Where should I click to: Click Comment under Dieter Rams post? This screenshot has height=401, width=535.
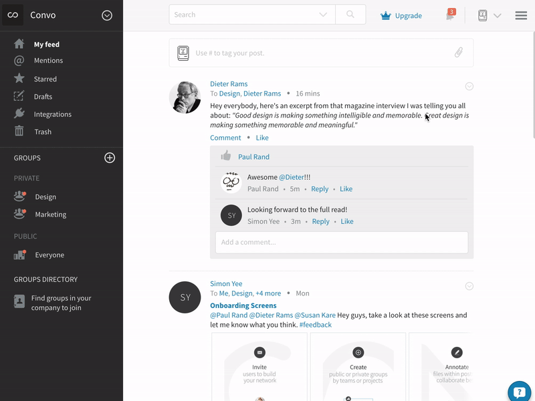[x=225, y=138]
